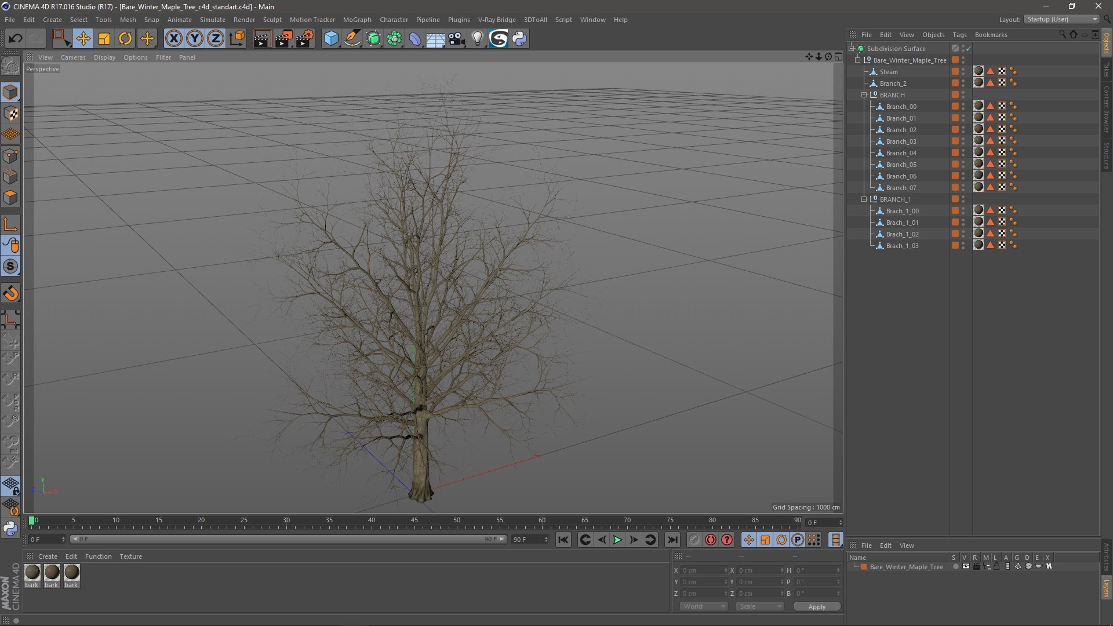Toggle Parameter keyframe recording P button
1113x626 pixels.
tap(798, 540)
